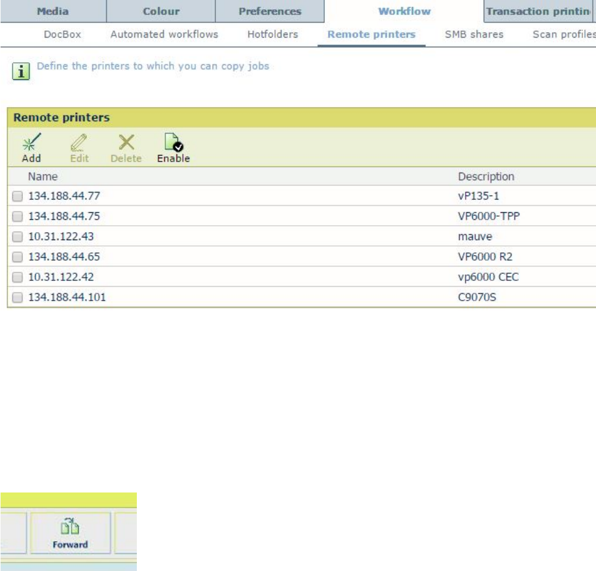
Task: Click printer name 134.188.44.65
Action: tap(64, 256)
